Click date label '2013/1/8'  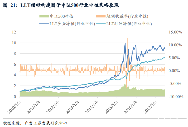tap(73, 108)
